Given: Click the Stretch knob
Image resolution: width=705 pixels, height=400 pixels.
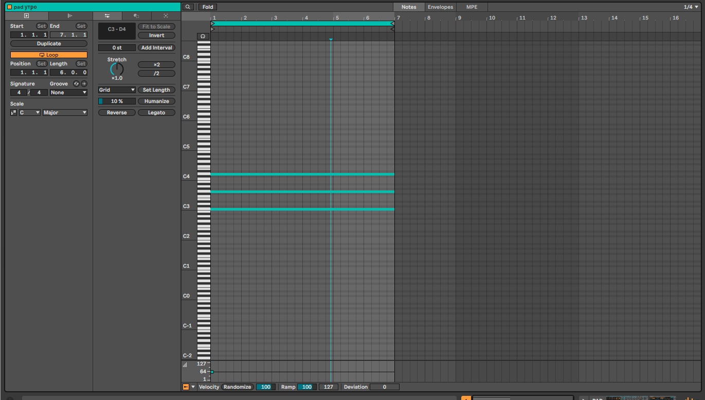Looking at the screenshot, I should click(x=117, y=69).
